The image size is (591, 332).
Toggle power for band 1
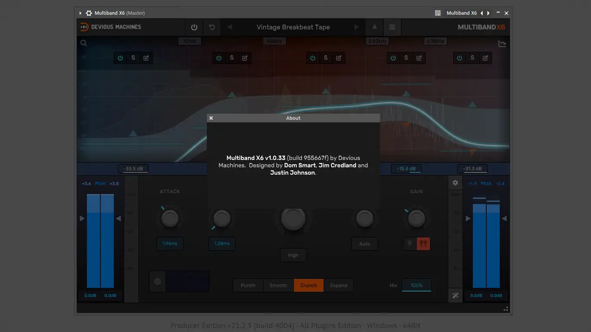pyautogui.click(x=120, y=58)
